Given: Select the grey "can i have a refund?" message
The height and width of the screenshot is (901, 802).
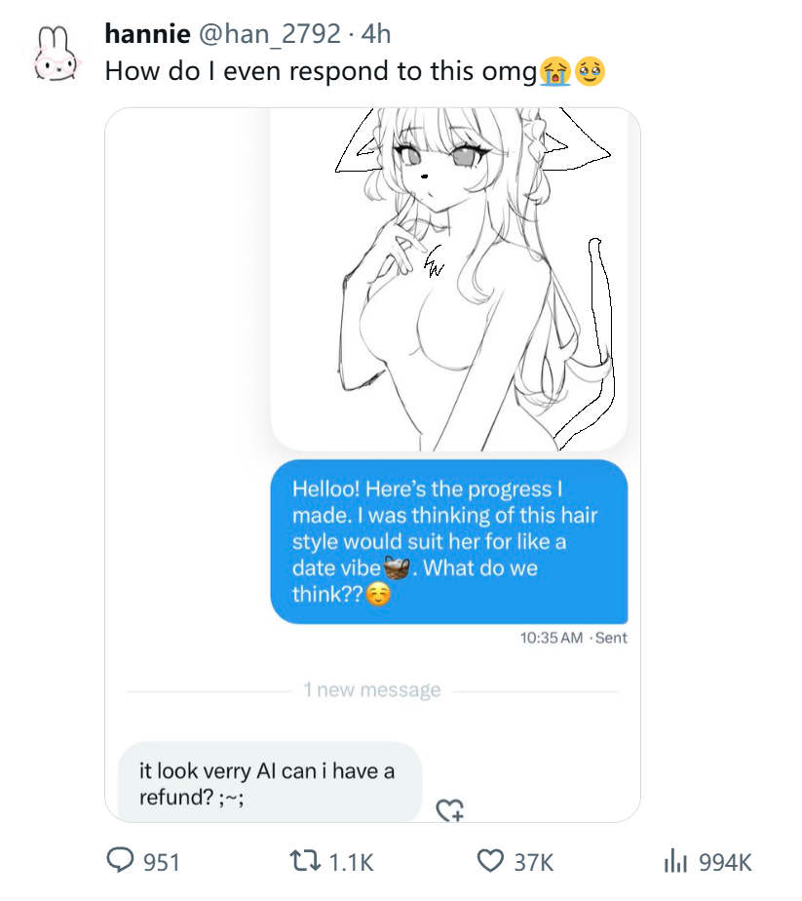Looking at the screenshot, I should point(270,784).
